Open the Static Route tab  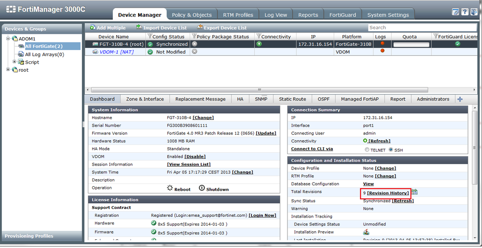[x=293, y=99]
